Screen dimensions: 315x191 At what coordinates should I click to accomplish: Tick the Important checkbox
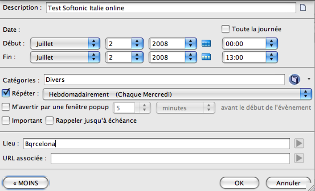tap(6, 121)
